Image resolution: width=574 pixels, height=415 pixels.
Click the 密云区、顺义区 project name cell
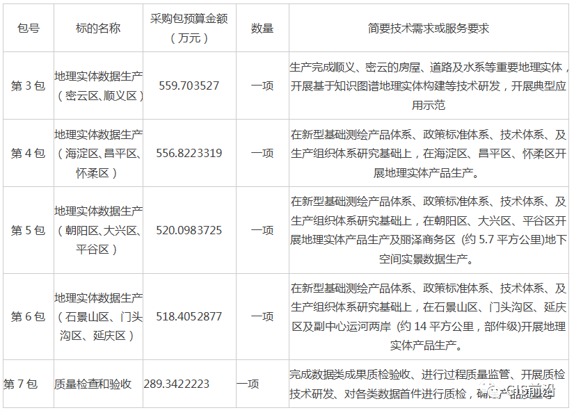click(x=99, y=86)
